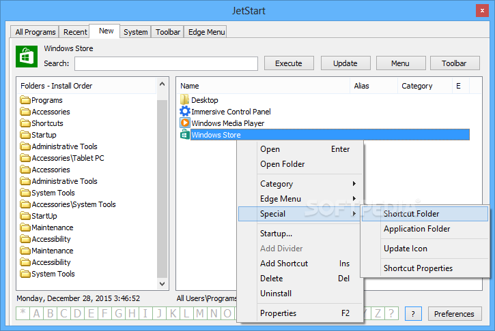
Task: Close the JetStart window
Action: tap(482, 11)
